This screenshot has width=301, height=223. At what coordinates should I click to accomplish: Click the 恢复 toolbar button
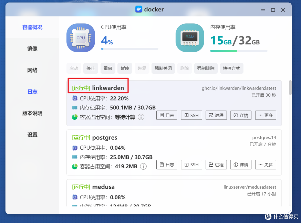pos(142,68)
